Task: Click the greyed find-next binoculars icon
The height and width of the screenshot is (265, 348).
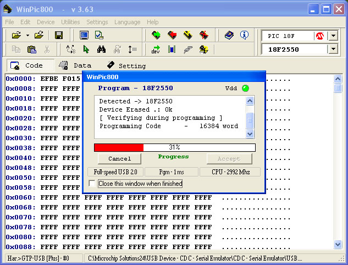Action: pyautogui.click(x=117, y=49)
